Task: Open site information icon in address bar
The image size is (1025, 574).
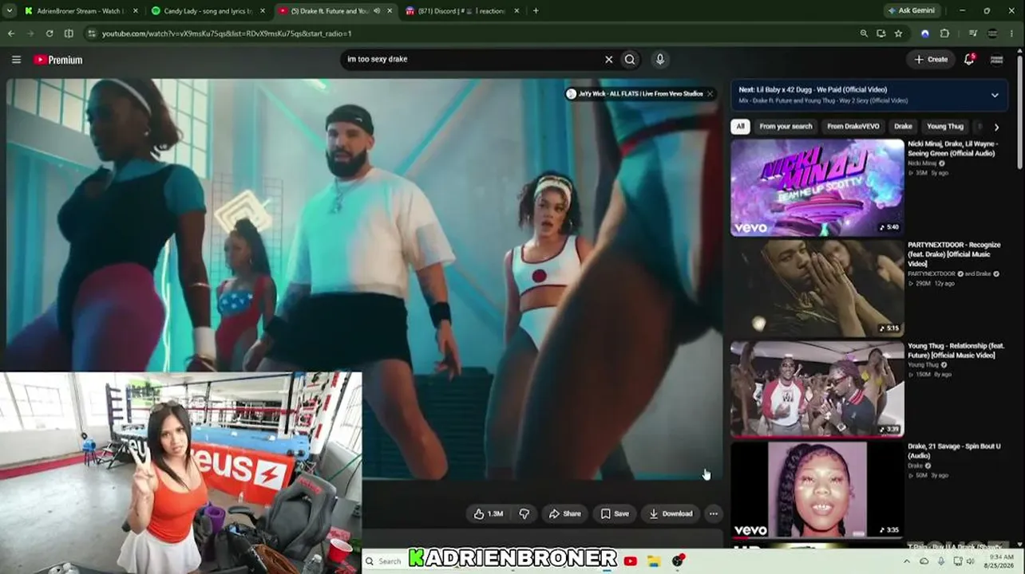Action: click(92, 33)
